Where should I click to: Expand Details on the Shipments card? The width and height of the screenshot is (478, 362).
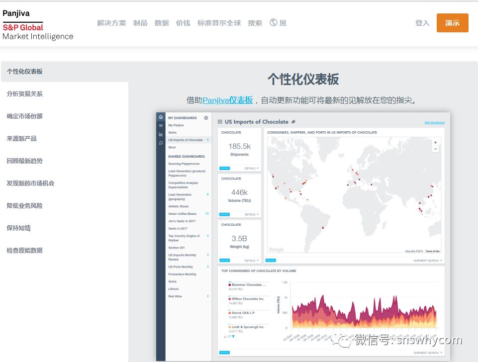[251, 169]
